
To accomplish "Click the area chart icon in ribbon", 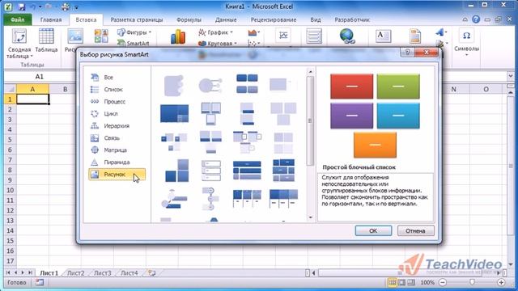I will (253, 32).
